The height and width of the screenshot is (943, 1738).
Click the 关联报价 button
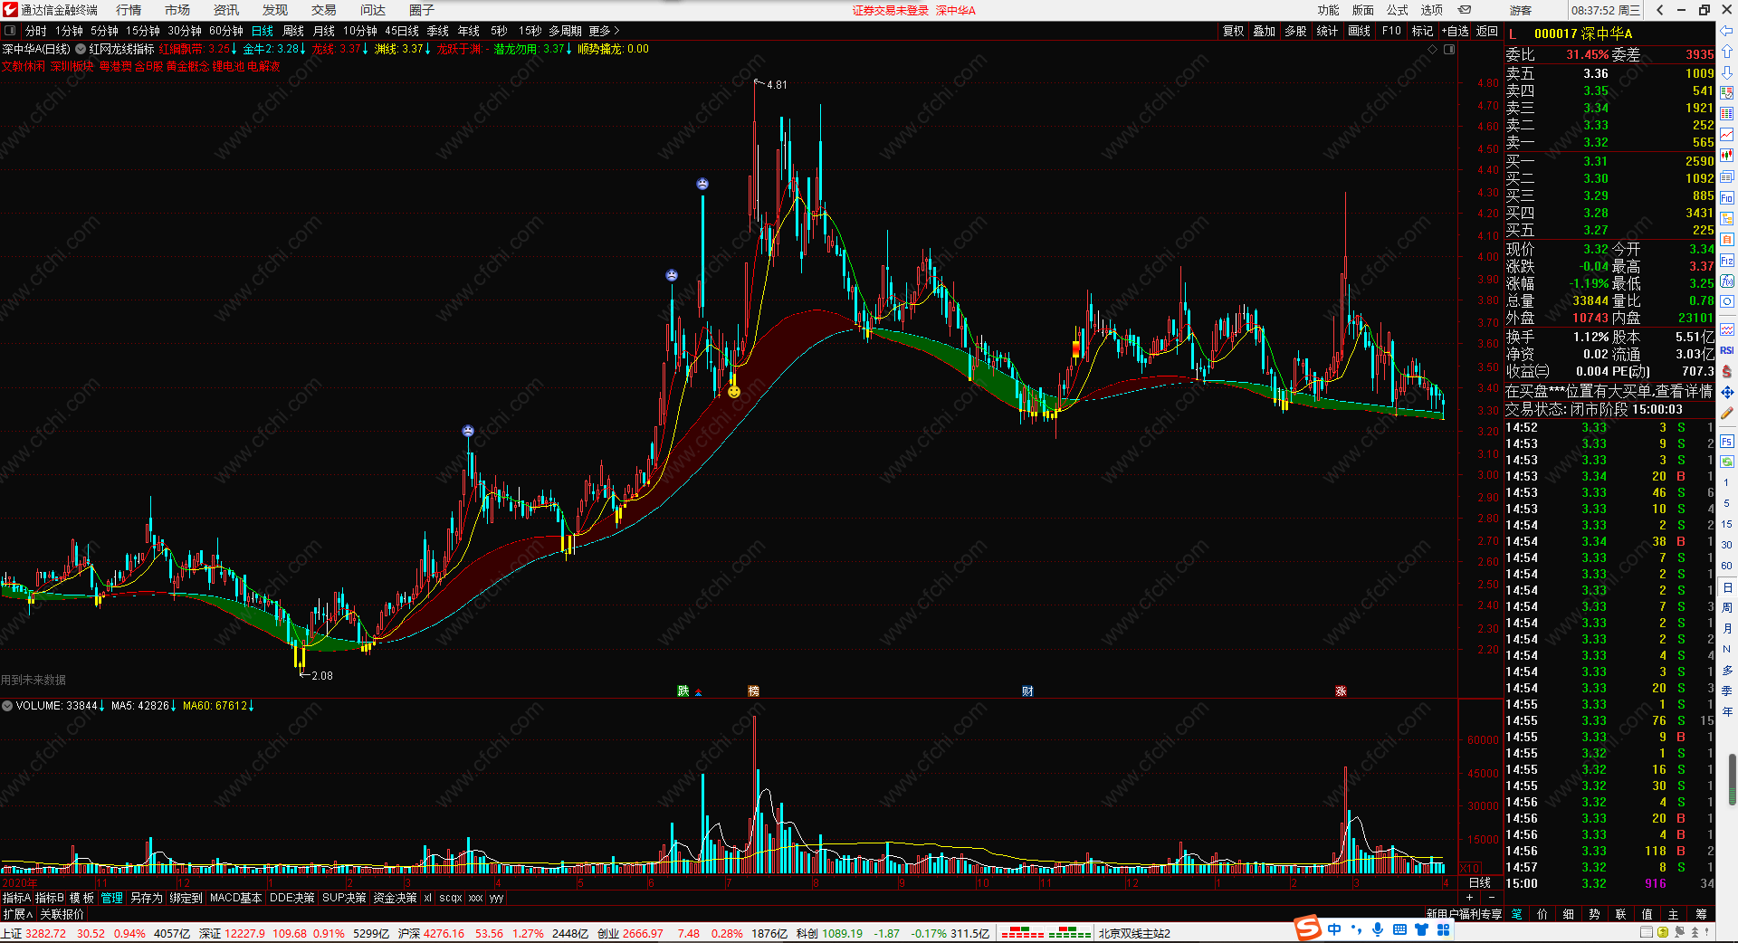coord(62,914)
